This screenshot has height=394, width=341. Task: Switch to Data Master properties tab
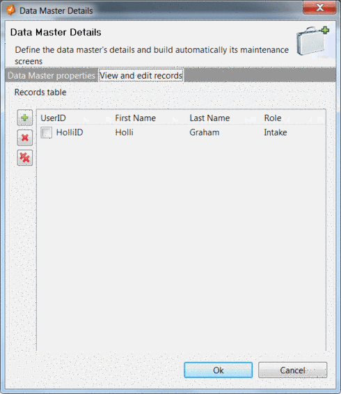(x=51, y=75)
